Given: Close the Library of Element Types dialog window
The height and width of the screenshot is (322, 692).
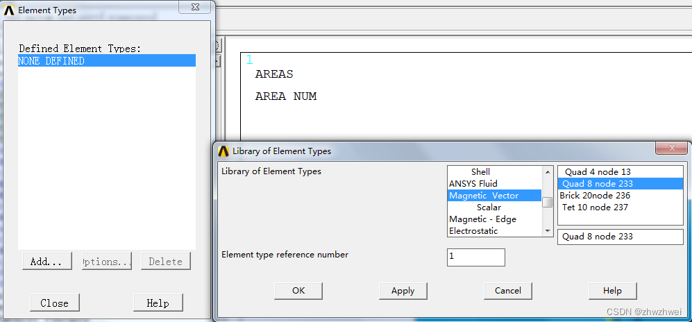Looking at the screenshot, I should (x=671, y=149).
